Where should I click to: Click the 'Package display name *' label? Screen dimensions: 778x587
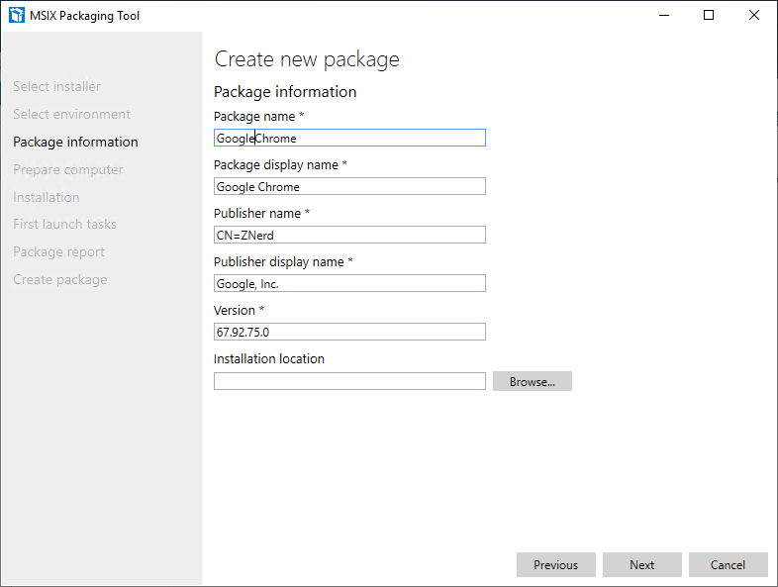click(280, 164)
